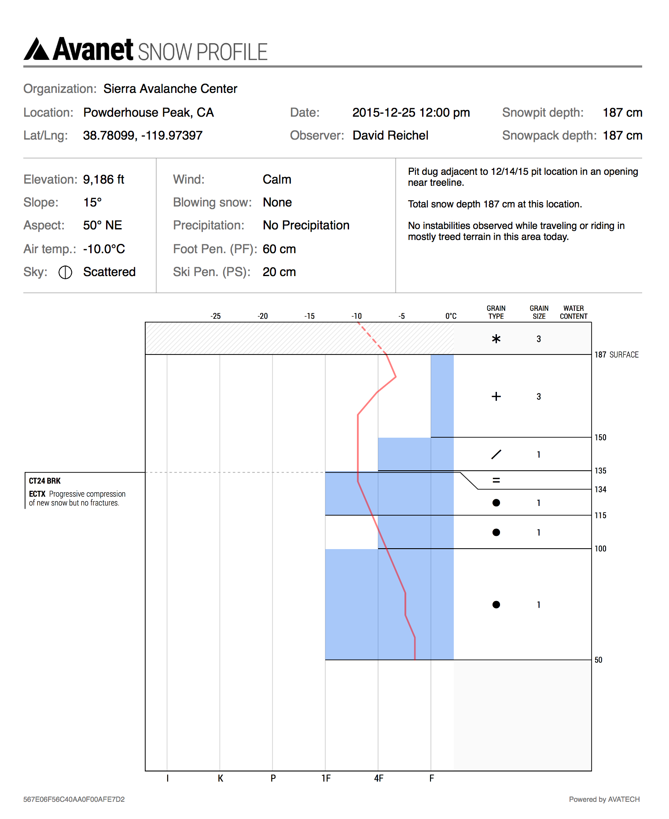669x819 pixels.
Task: Click the observer name David Reichel
Action: click(390, 136)
